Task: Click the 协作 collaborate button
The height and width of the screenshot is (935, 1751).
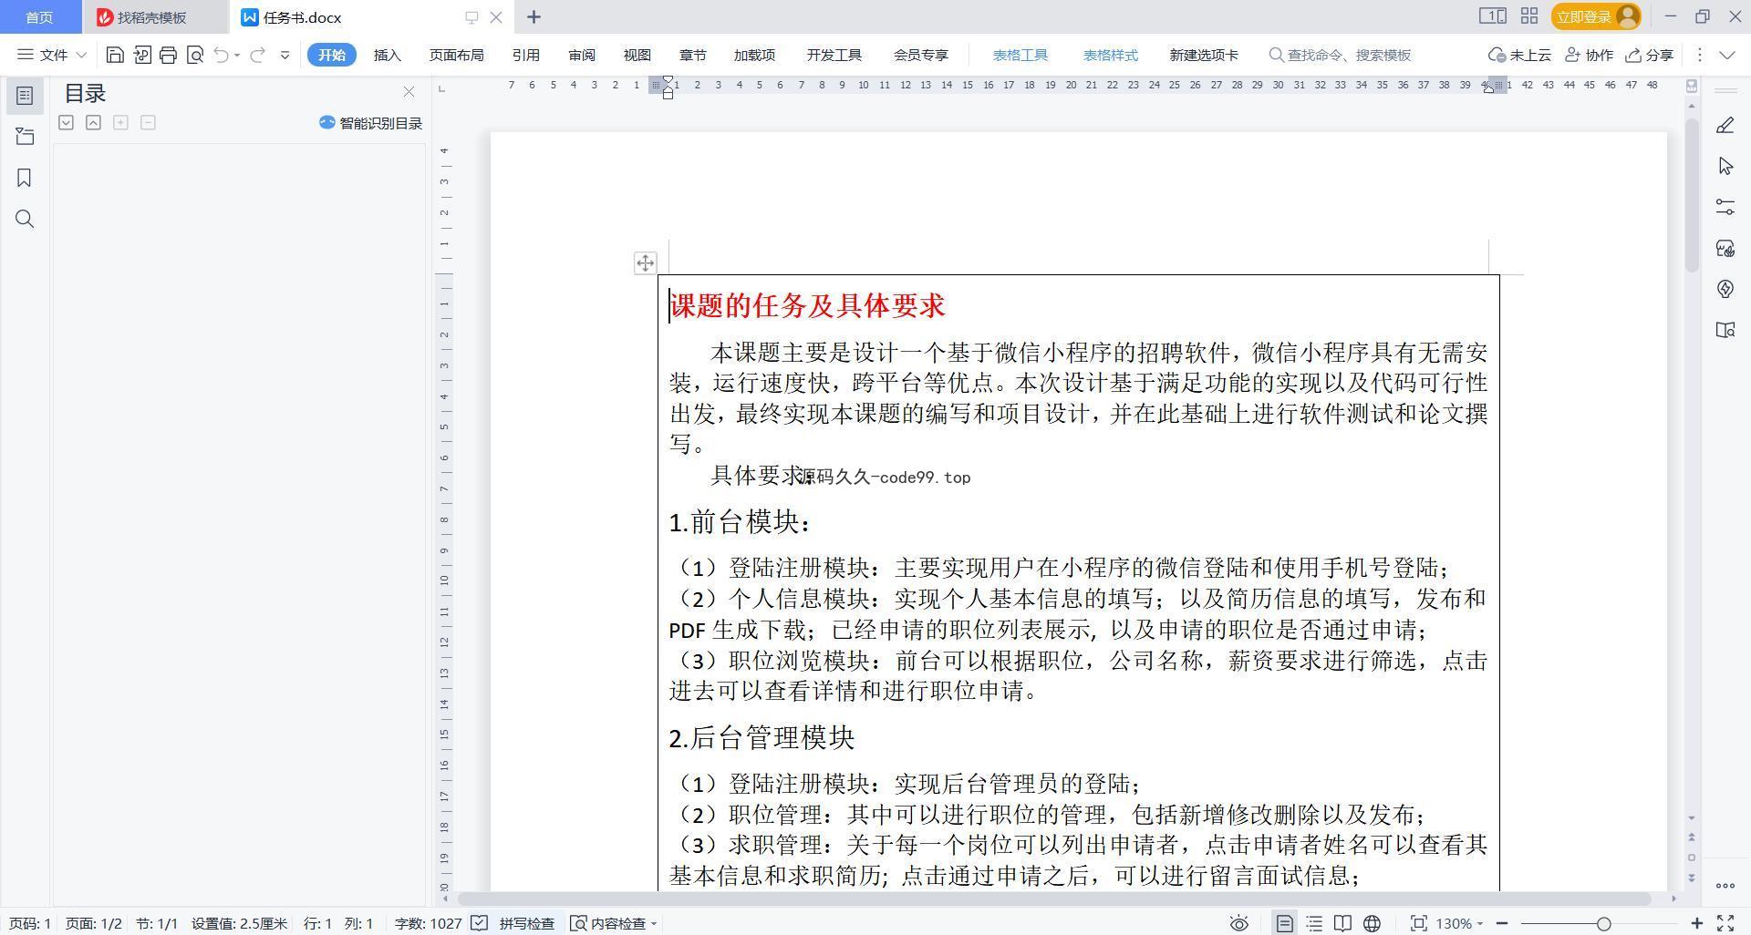Action: pyautogui.click(x=1589, y=55)
